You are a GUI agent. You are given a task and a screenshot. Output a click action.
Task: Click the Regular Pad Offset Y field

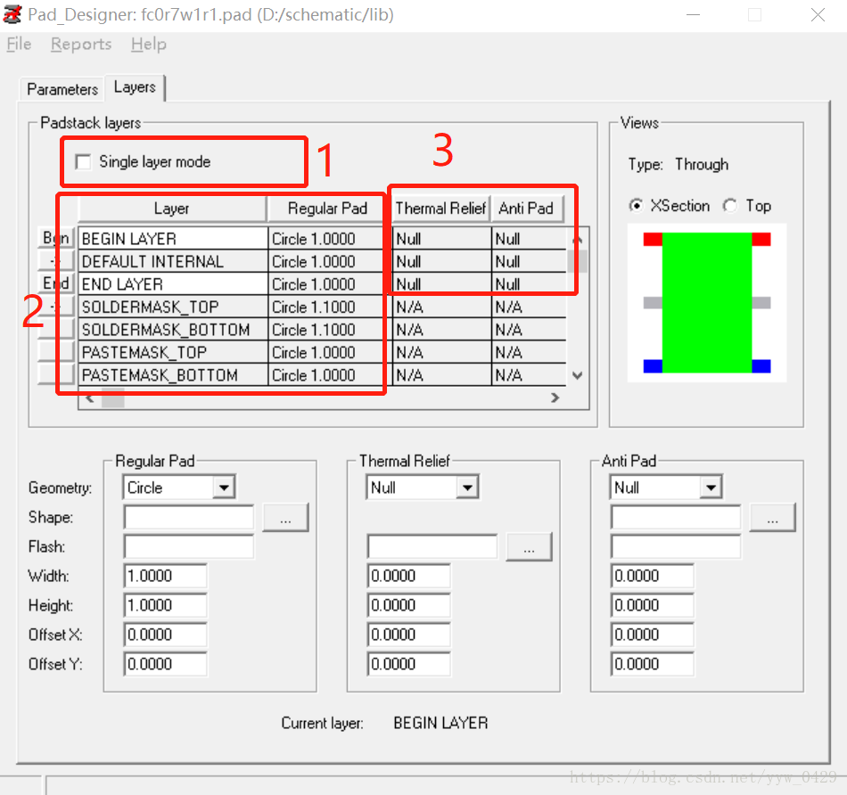[165, 664]
